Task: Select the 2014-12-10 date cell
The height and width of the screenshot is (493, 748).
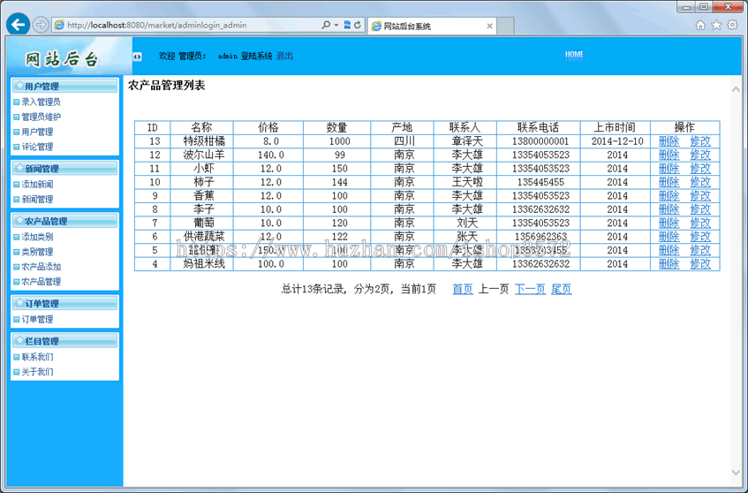Action: point(616,141)
